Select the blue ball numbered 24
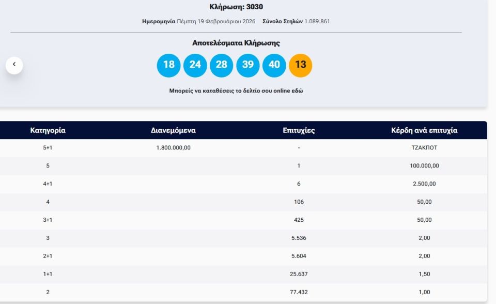The height and width of the screenshot is (304, 496). [x=195, y=65]
